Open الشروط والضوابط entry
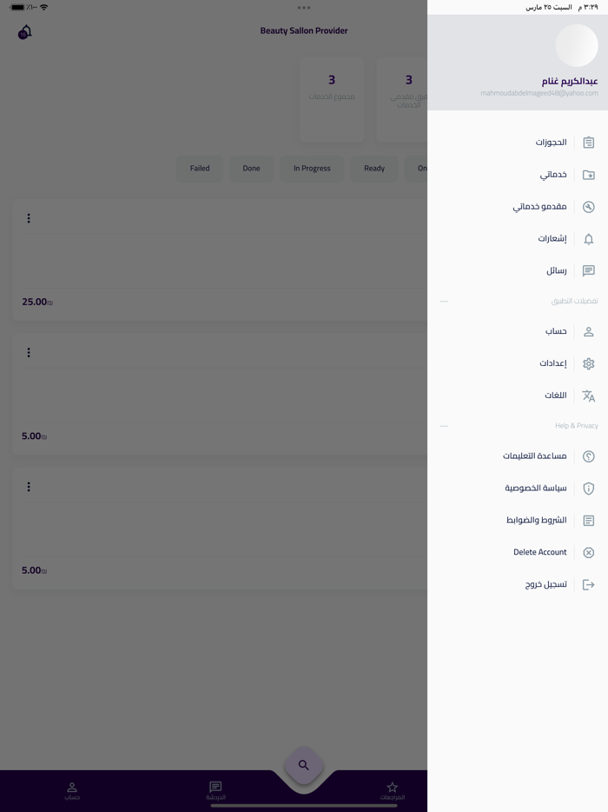Screen dimensions: 608x812 point(518,521)
